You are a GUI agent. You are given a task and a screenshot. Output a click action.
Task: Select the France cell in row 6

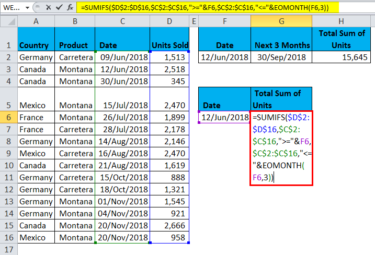pos(36,117)
